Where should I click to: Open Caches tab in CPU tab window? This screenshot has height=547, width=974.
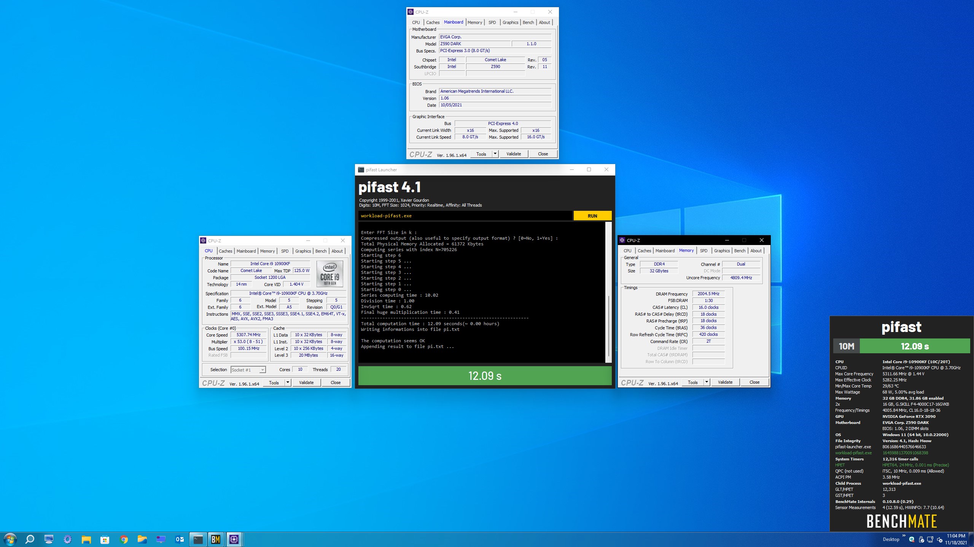[225, 251]
